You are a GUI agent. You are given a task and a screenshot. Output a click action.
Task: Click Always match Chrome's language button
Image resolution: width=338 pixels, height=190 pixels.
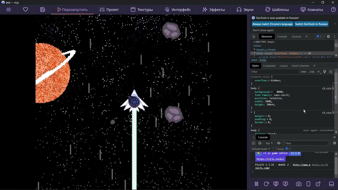(273, 24)
